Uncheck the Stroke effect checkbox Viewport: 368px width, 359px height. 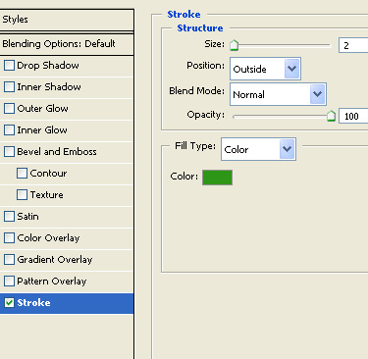tap(9, 303)
